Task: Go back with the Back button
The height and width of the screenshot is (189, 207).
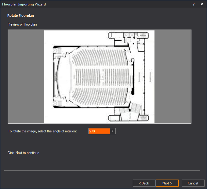Action: pyautogui.click(x=144, y=183)
